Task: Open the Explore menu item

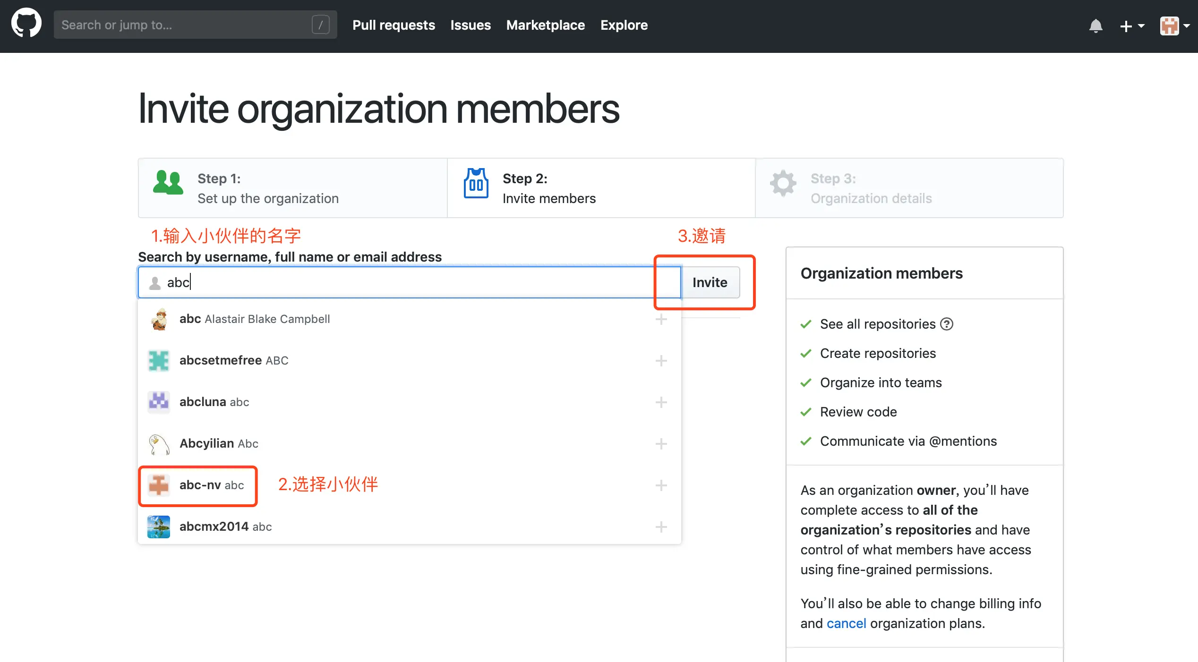Action: pos(624,25)
